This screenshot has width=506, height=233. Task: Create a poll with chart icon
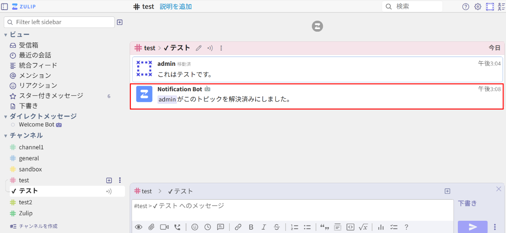tap(381, 227)
